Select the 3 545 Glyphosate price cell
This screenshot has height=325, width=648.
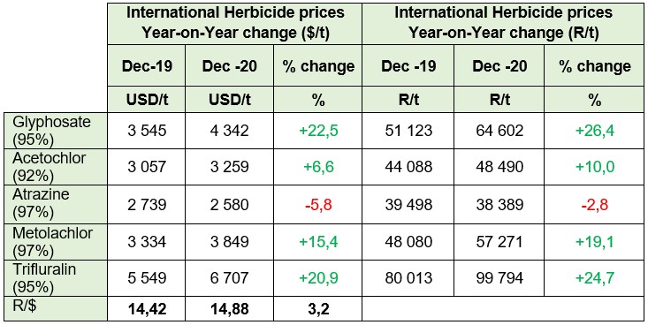(147, 131)
